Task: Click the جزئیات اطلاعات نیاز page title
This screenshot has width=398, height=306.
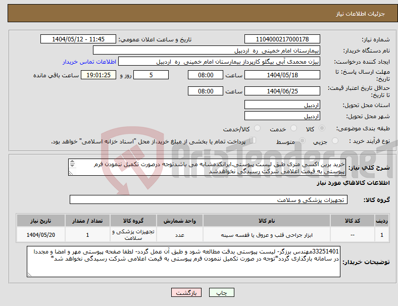Action: click(x=361, y=14)
